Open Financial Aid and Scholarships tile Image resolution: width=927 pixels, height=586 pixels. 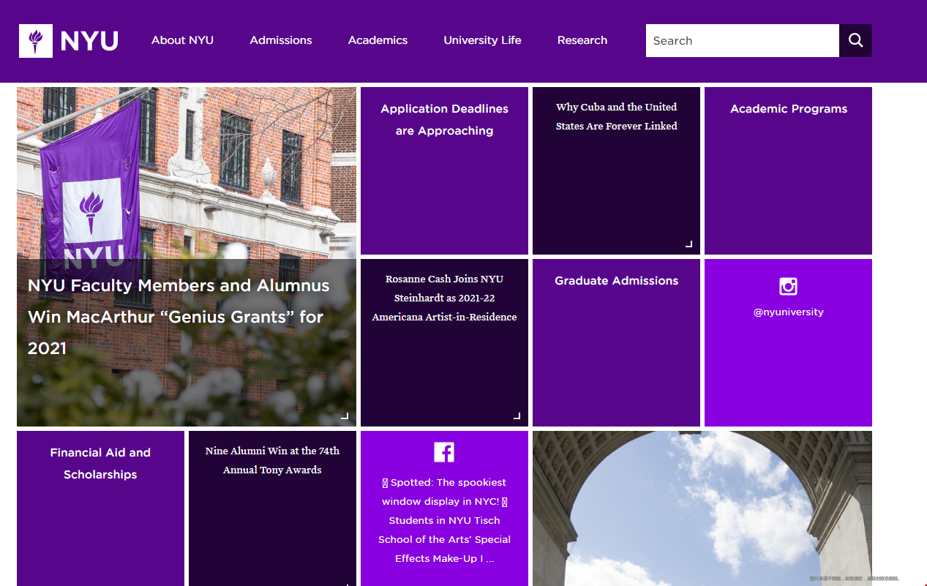tap(100, 508)
